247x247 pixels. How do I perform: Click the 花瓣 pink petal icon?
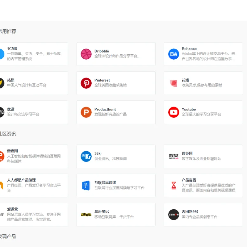click(174, 83)
